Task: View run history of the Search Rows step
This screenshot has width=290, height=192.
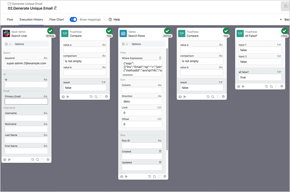Action: pyautogui.click(x=149, y=176)
